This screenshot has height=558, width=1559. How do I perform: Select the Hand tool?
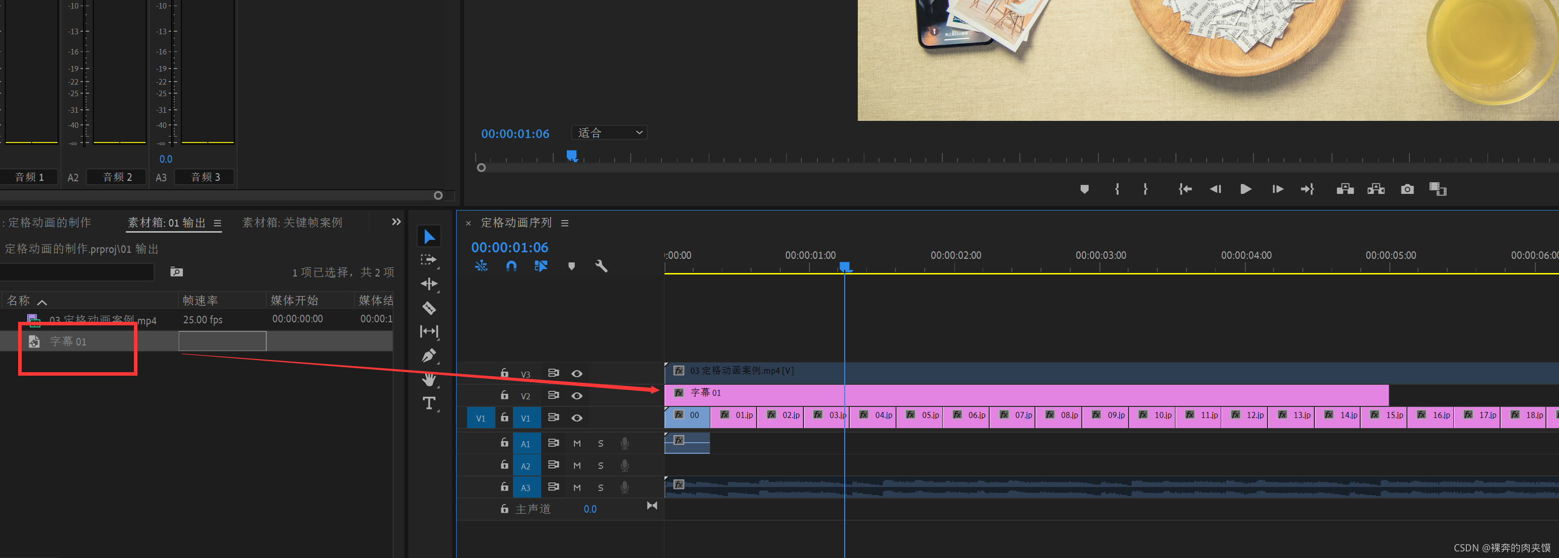(x=429, y=379)
